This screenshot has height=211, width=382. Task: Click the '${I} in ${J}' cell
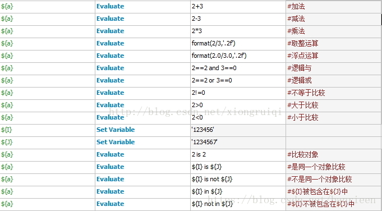(x=238, y=192)
